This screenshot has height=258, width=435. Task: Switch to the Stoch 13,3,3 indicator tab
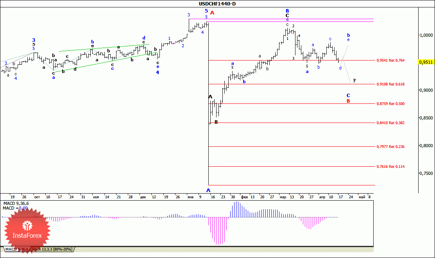(x=52, y=249)
